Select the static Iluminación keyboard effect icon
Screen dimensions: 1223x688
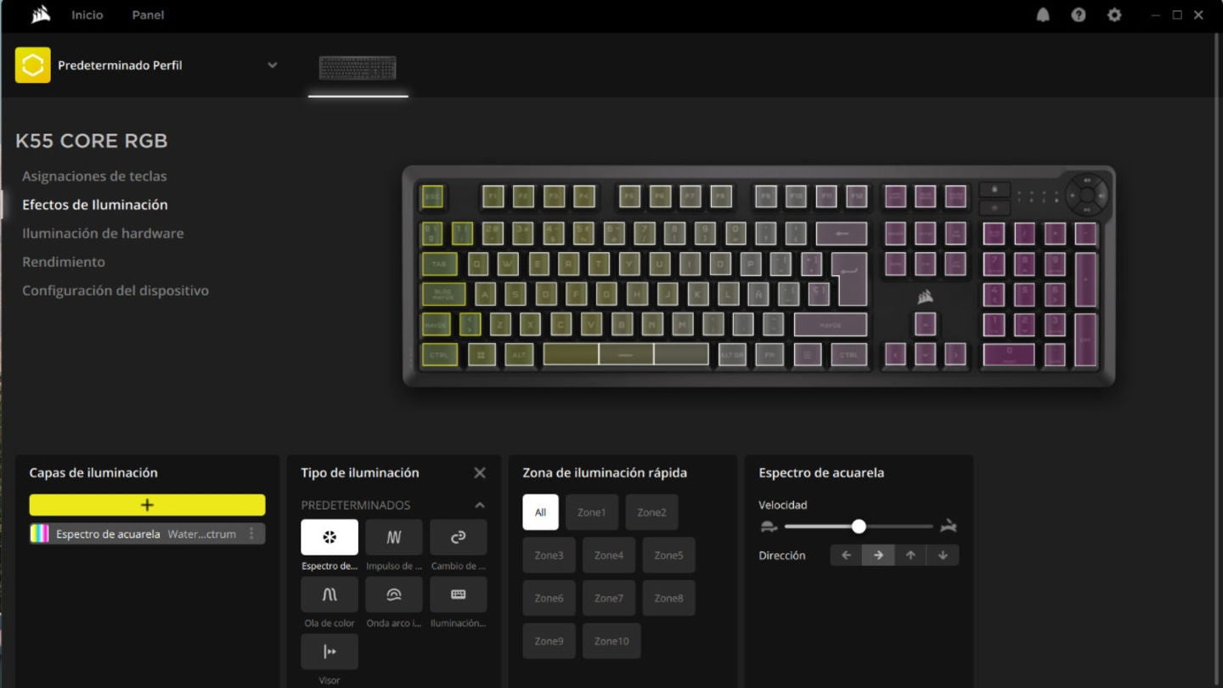(x=458, y=595)
